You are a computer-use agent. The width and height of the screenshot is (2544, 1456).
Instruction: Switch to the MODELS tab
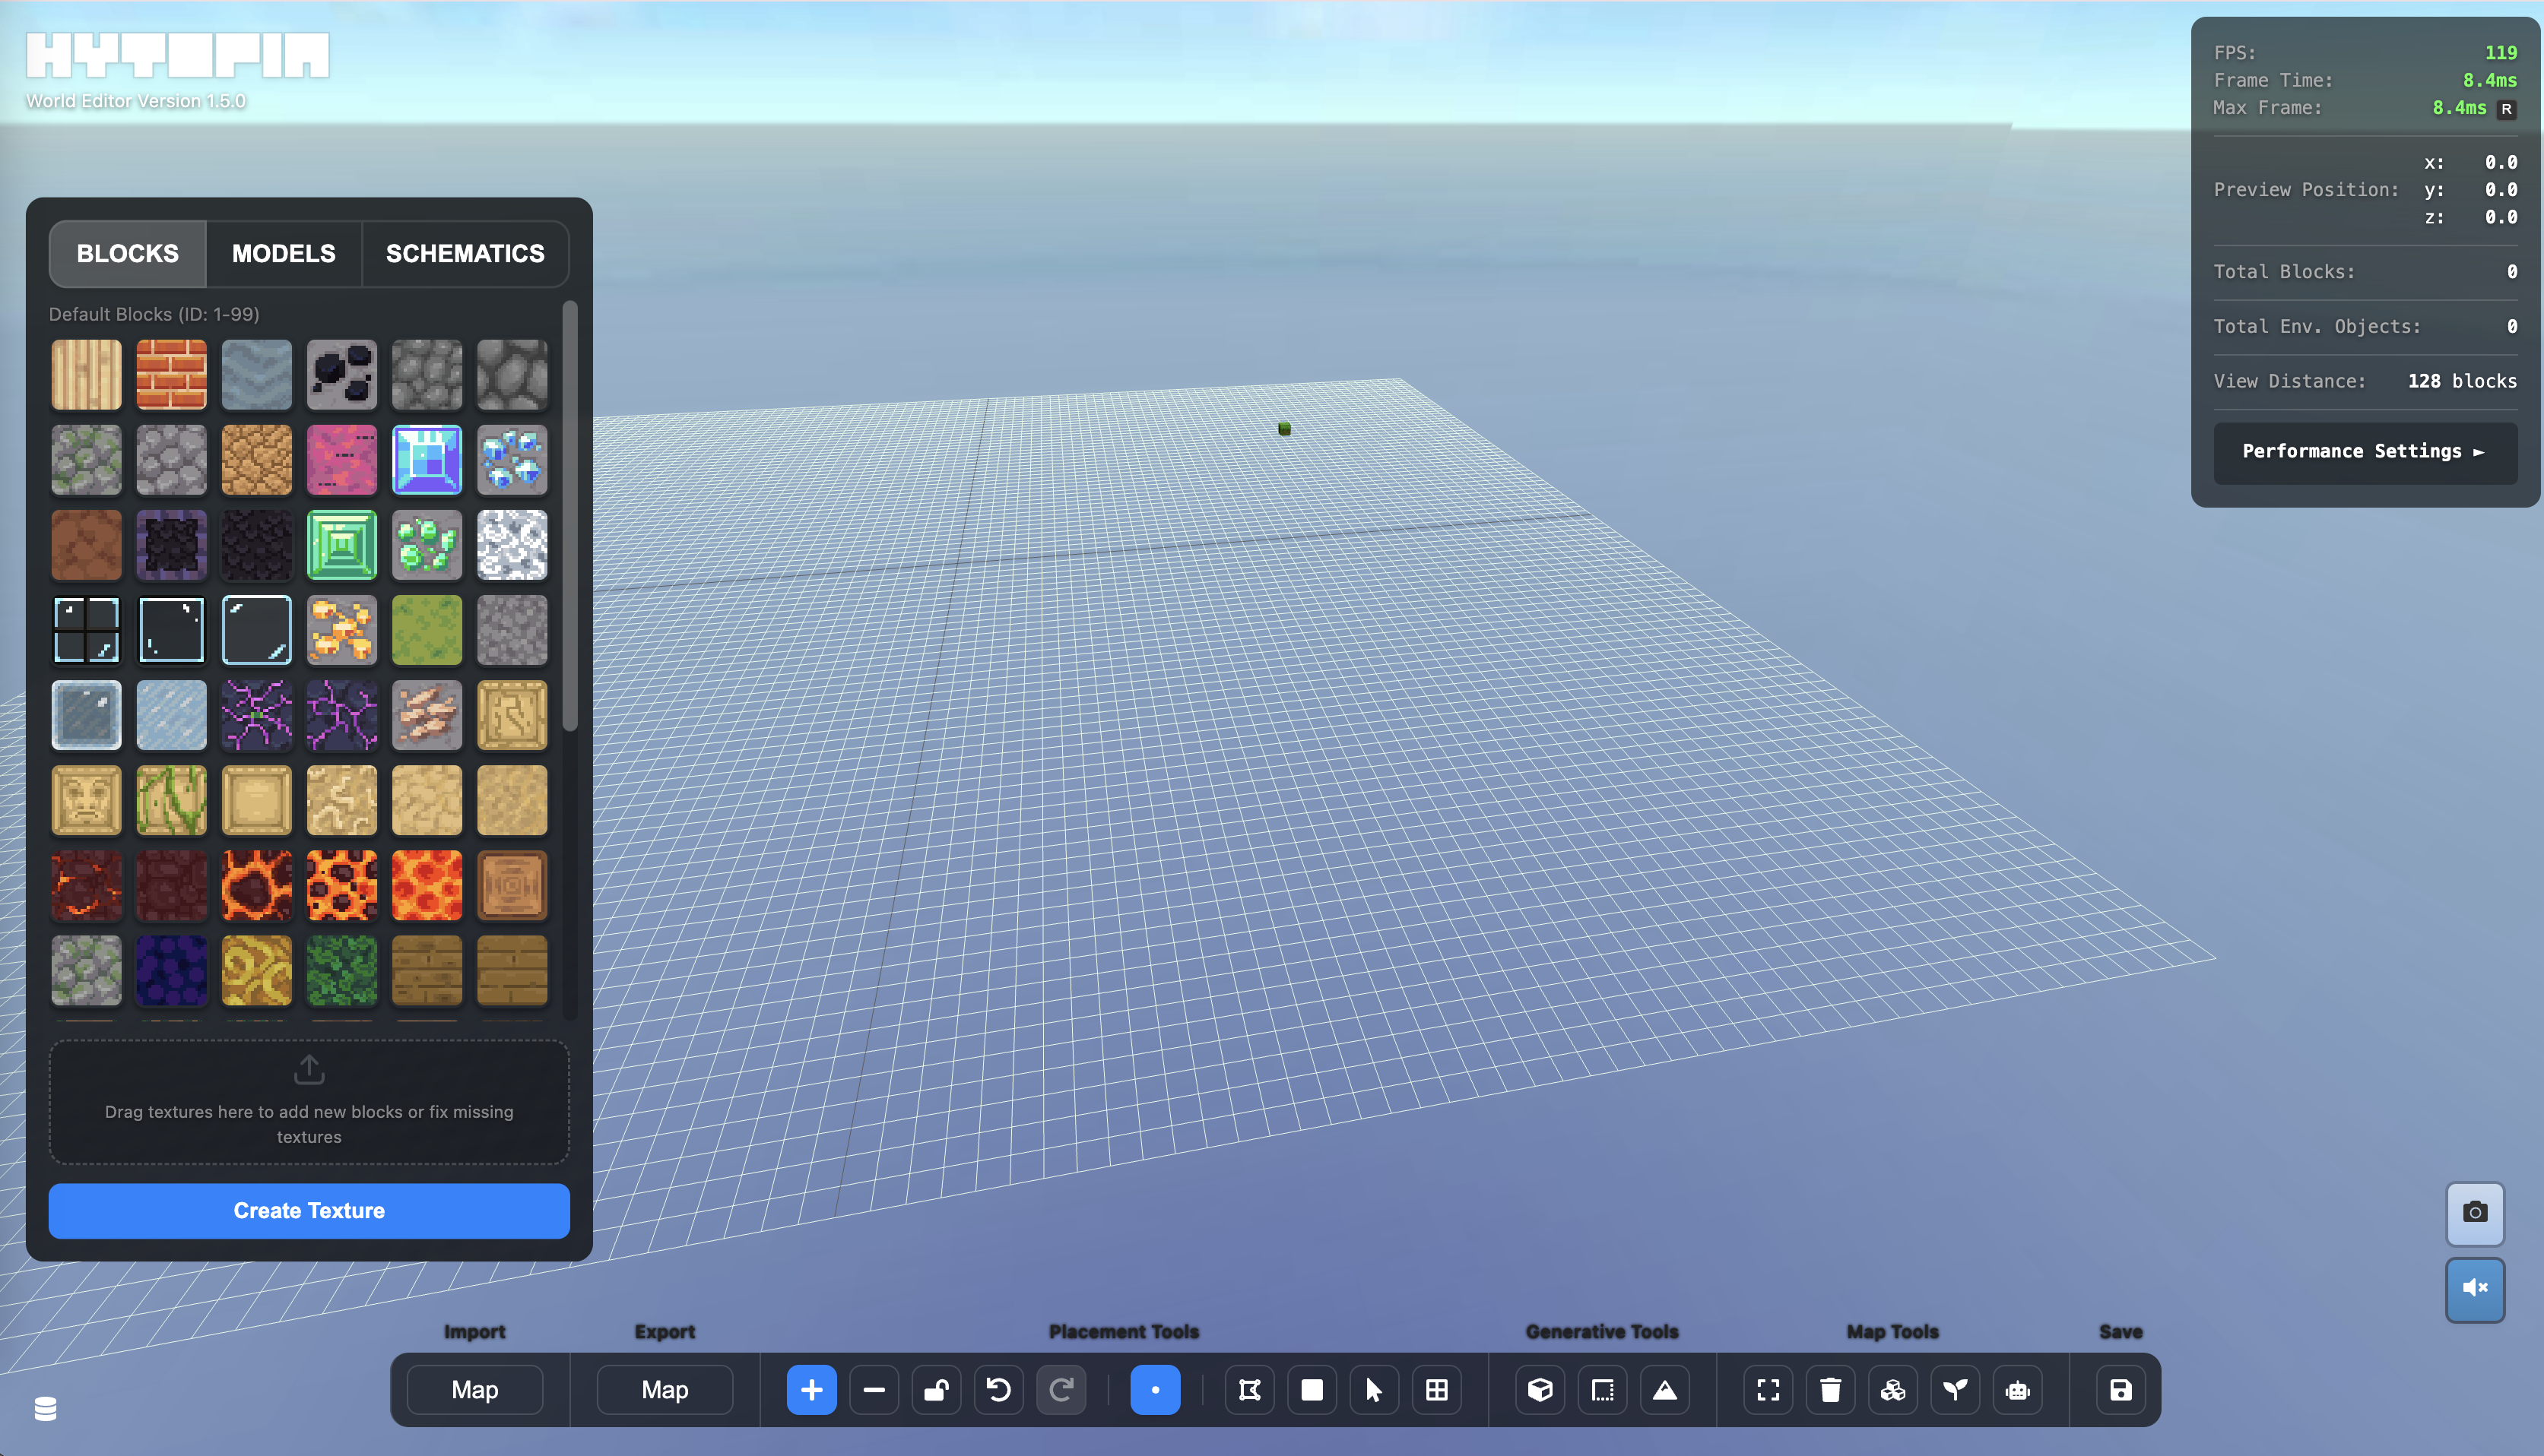(283, 253)
